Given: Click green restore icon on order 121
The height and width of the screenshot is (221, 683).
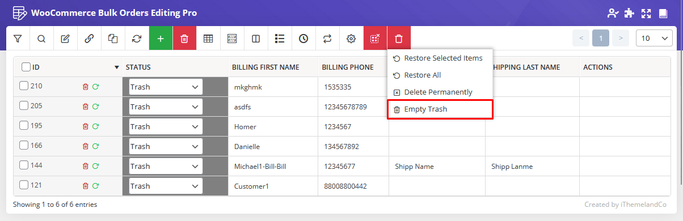Looking at the screenshot, I should click(x=96, y=186).
